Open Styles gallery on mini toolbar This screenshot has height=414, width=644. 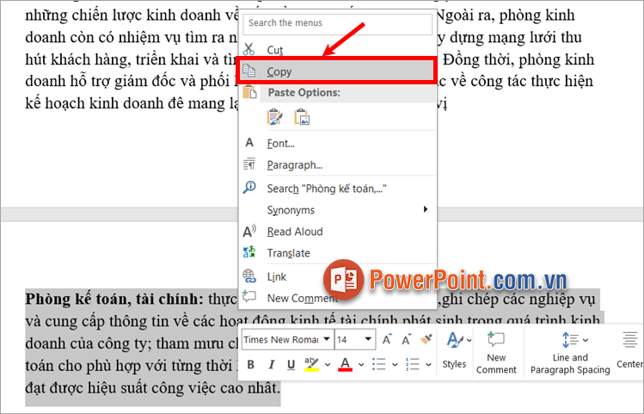[x=455, y=349]
